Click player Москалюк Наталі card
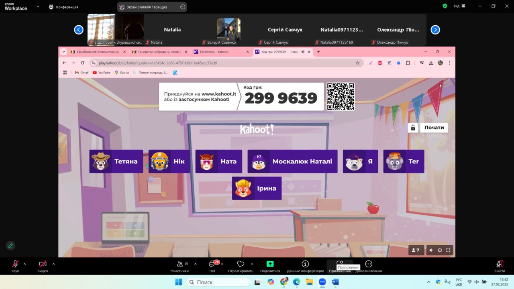The image size is (514, 289). point(292,161)
